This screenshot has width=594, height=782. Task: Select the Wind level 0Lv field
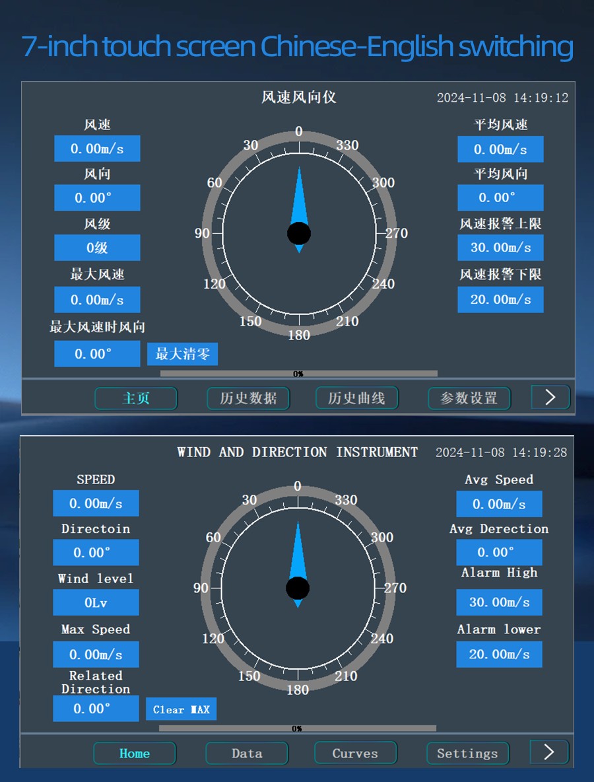pyautogui.click(x=96, y=602)
